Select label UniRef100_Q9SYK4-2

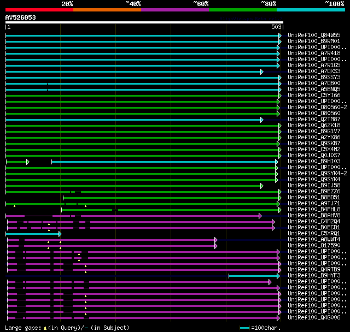point(317,173)
